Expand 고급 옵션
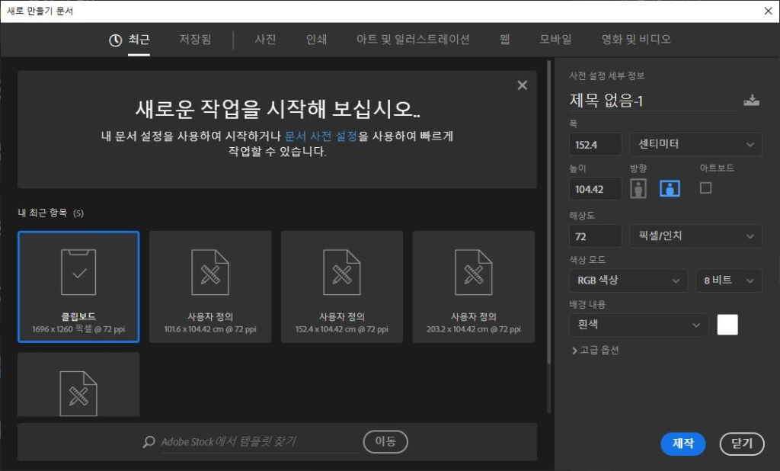The width and height of the screenshot is (780, 471). point(595,351)
